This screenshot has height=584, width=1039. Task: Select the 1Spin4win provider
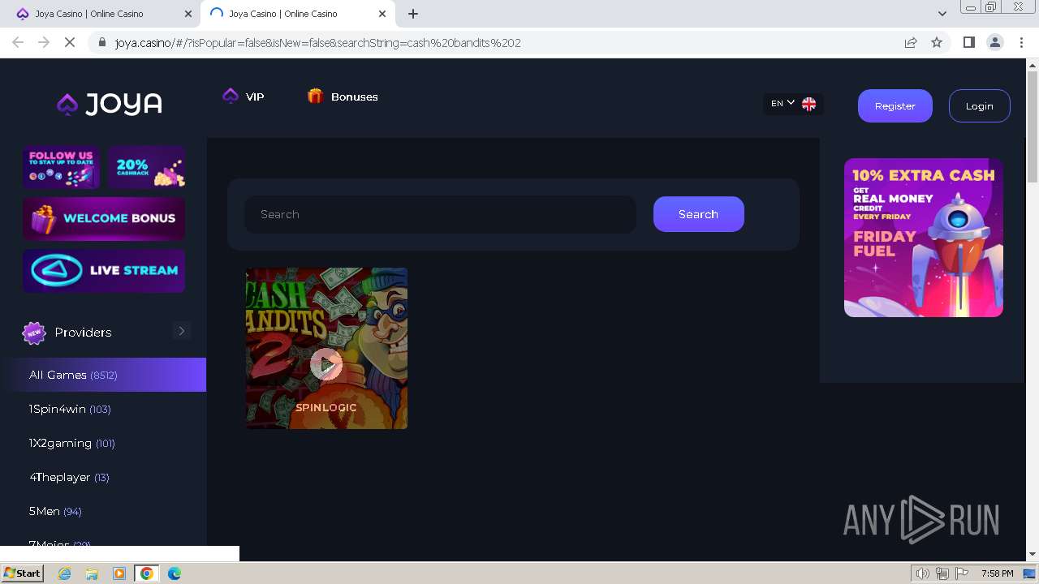[x=70, y=409]
